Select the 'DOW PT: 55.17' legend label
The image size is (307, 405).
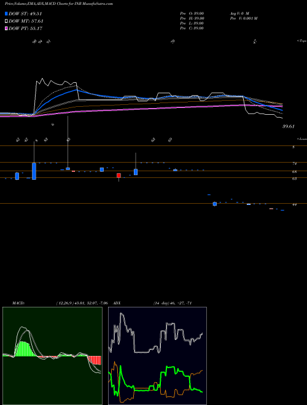(25, 28)
